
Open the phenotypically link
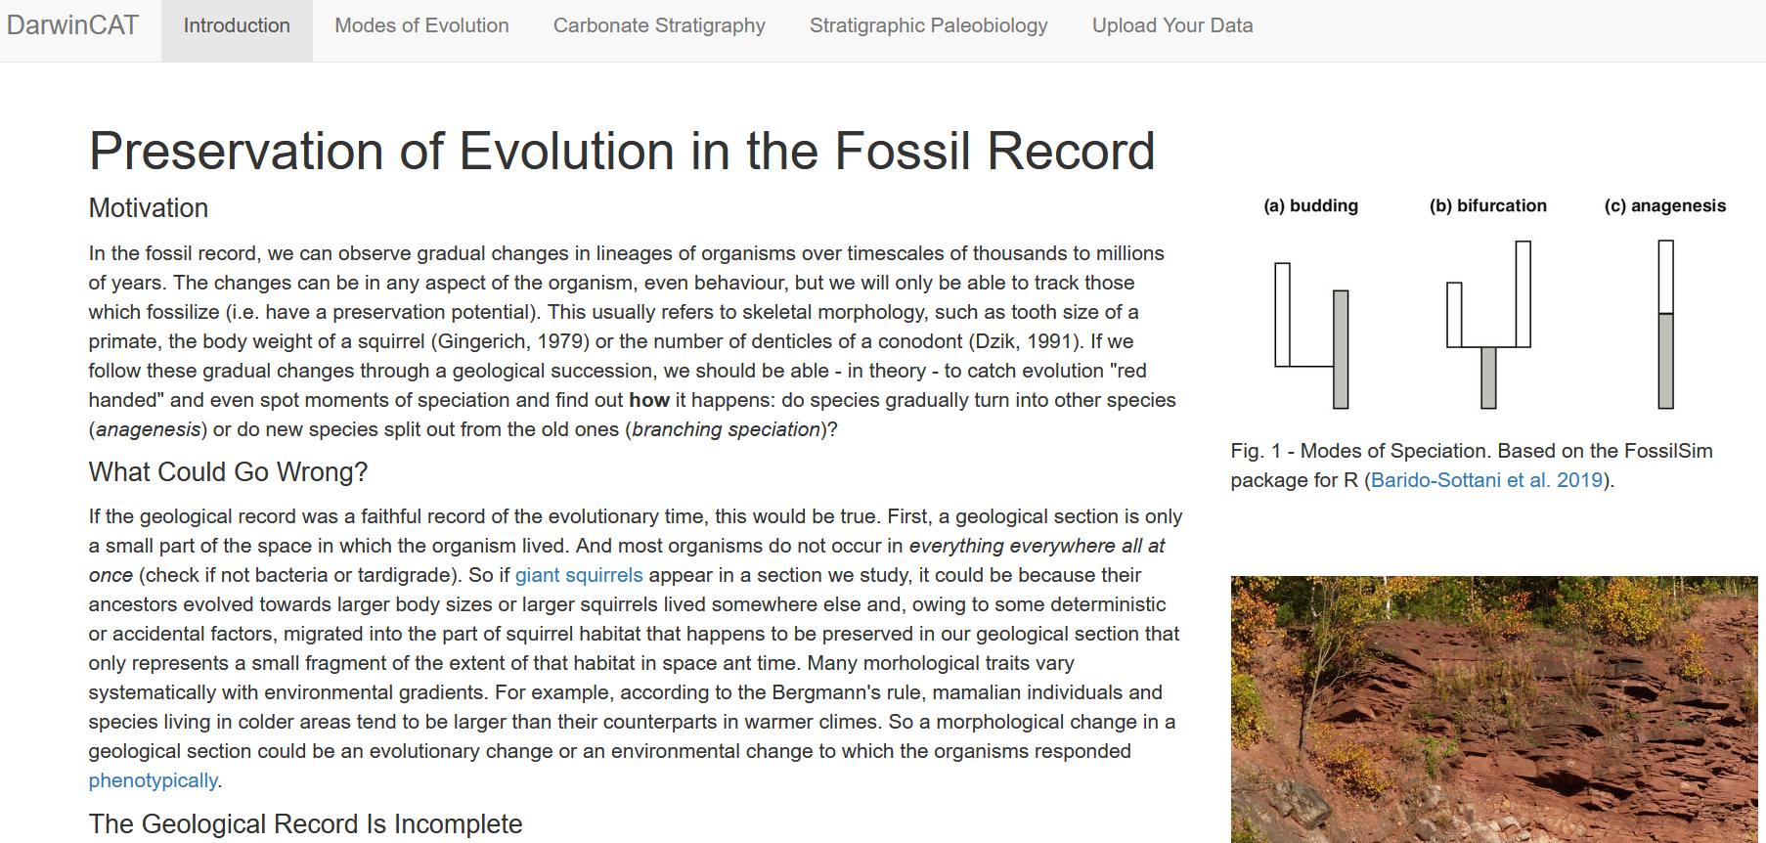click(x=153, y=780)
